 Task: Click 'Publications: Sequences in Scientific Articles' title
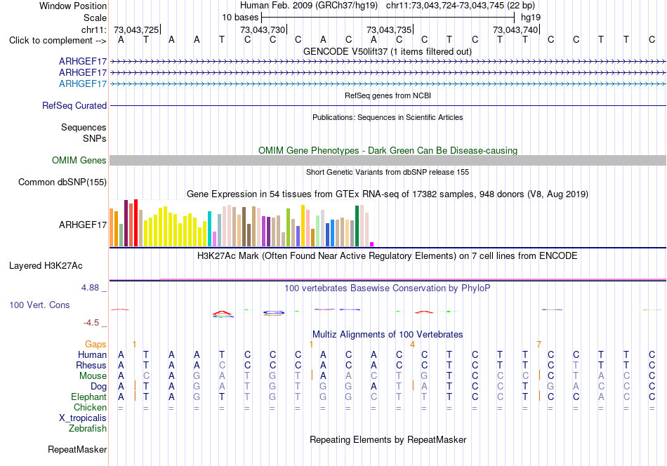(388, 117)
